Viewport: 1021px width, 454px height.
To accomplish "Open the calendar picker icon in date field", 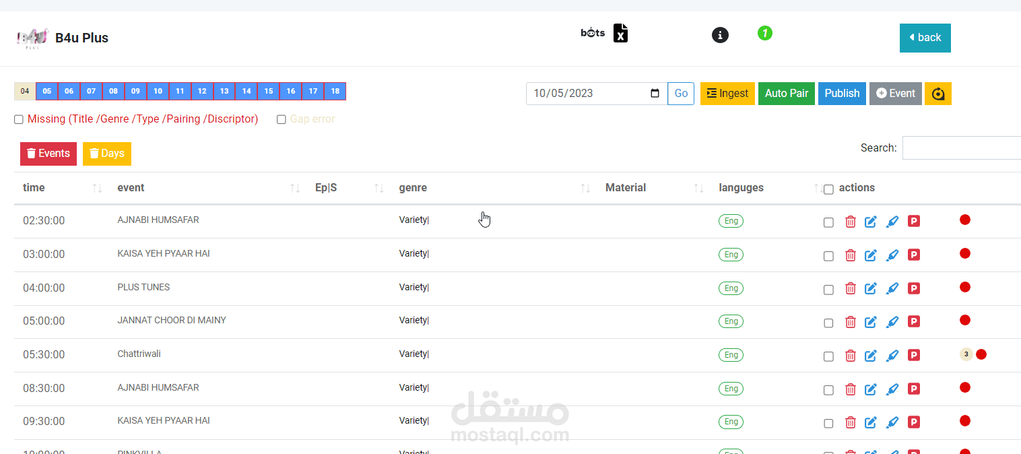I will (x=655, y=94).
